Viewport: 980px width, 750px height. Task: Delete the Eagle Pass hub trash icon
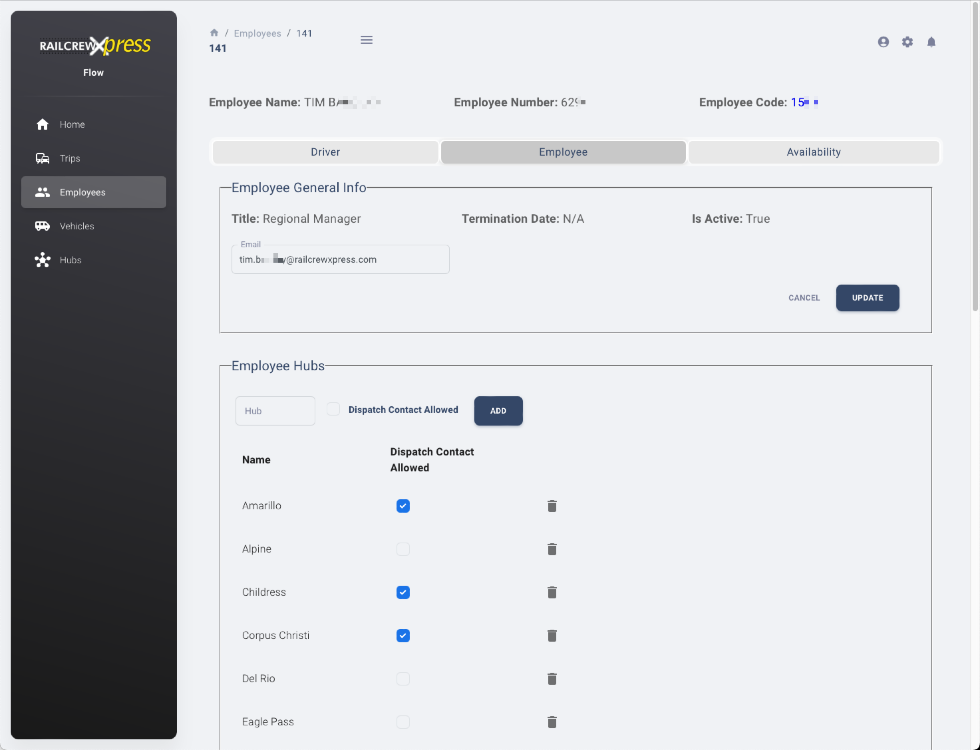pyautogui.click(x=552, y=722)
